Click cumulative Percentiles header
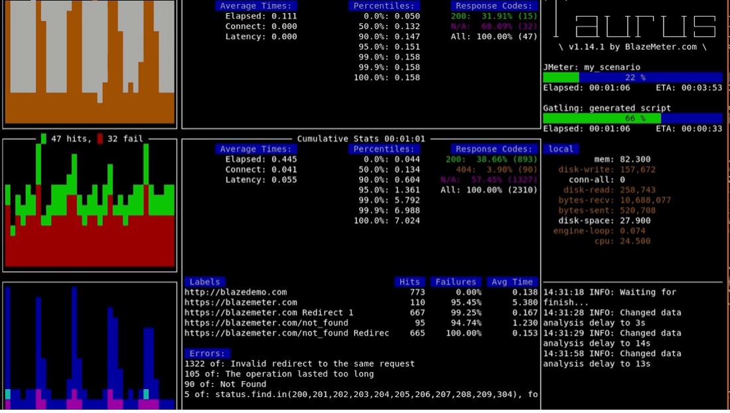Image resolution: width=730 pixels, height=413 pixels. click(x=384, y=149)
